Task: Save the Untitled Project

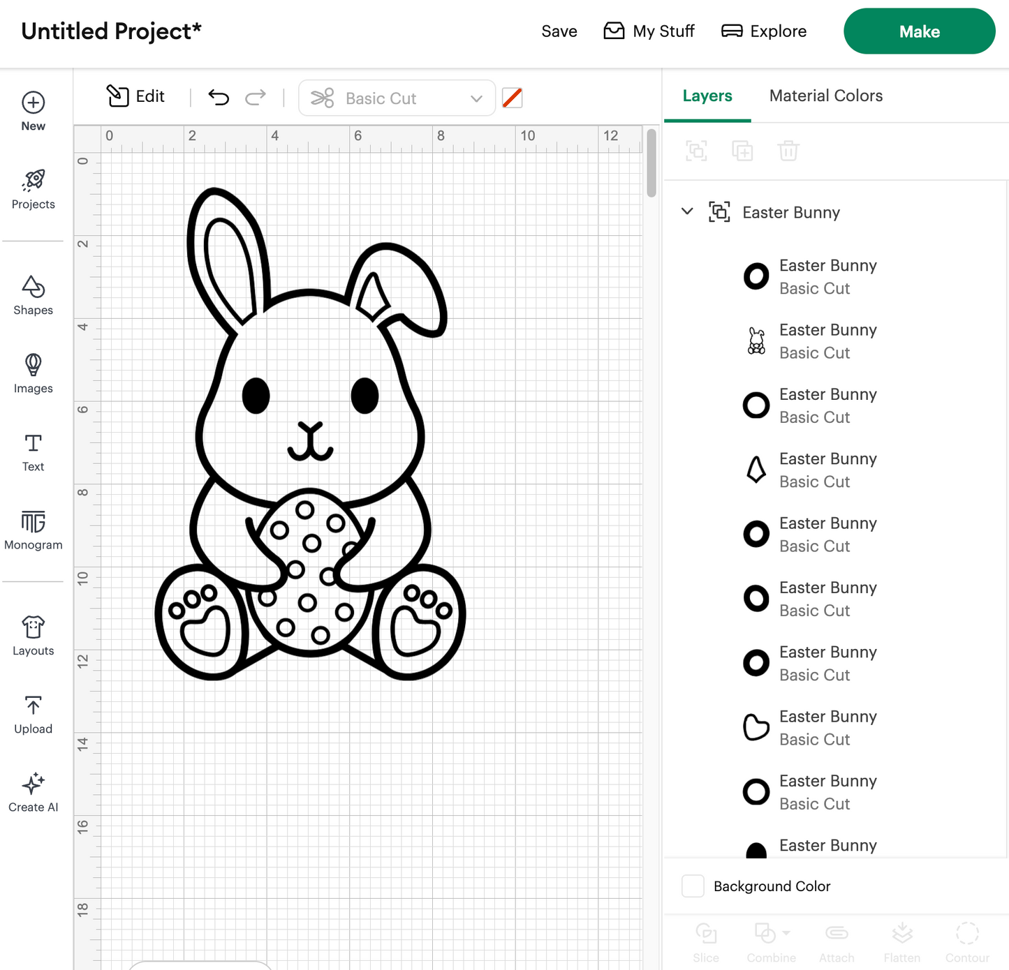Action: 559,31
